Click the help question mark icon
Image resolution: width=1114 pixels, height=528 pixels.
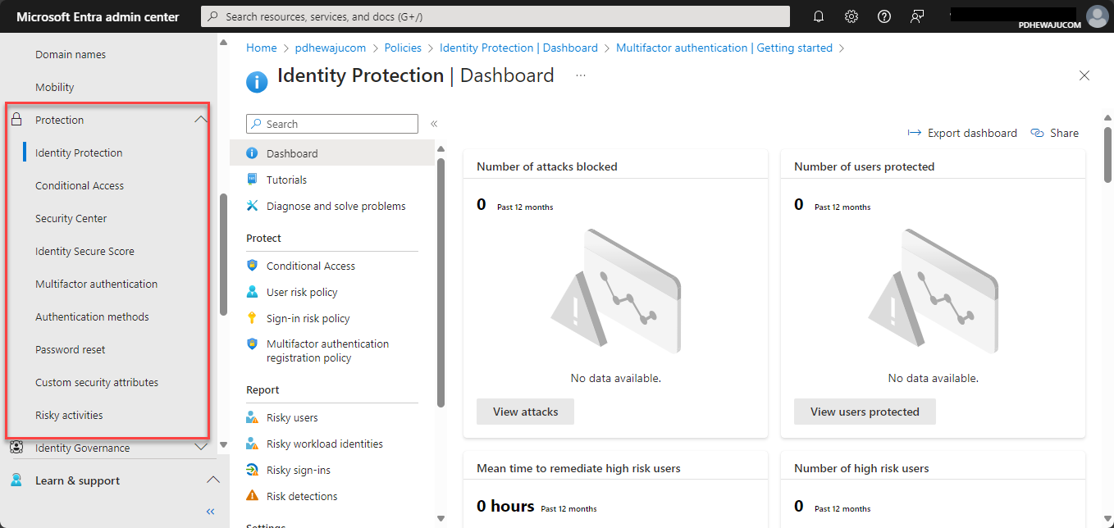(x=884, y=16)
